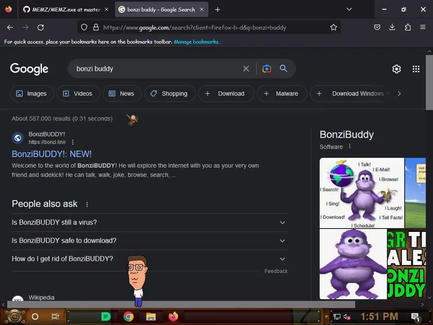Image resolution: width=433 pixels, height=325 pixels.
Task: Open the network icon in the system tray
Action: 337,317
